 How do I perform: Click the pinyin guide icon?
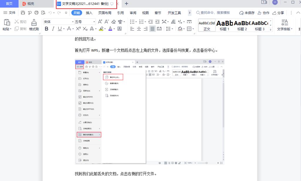pos(120,22)
